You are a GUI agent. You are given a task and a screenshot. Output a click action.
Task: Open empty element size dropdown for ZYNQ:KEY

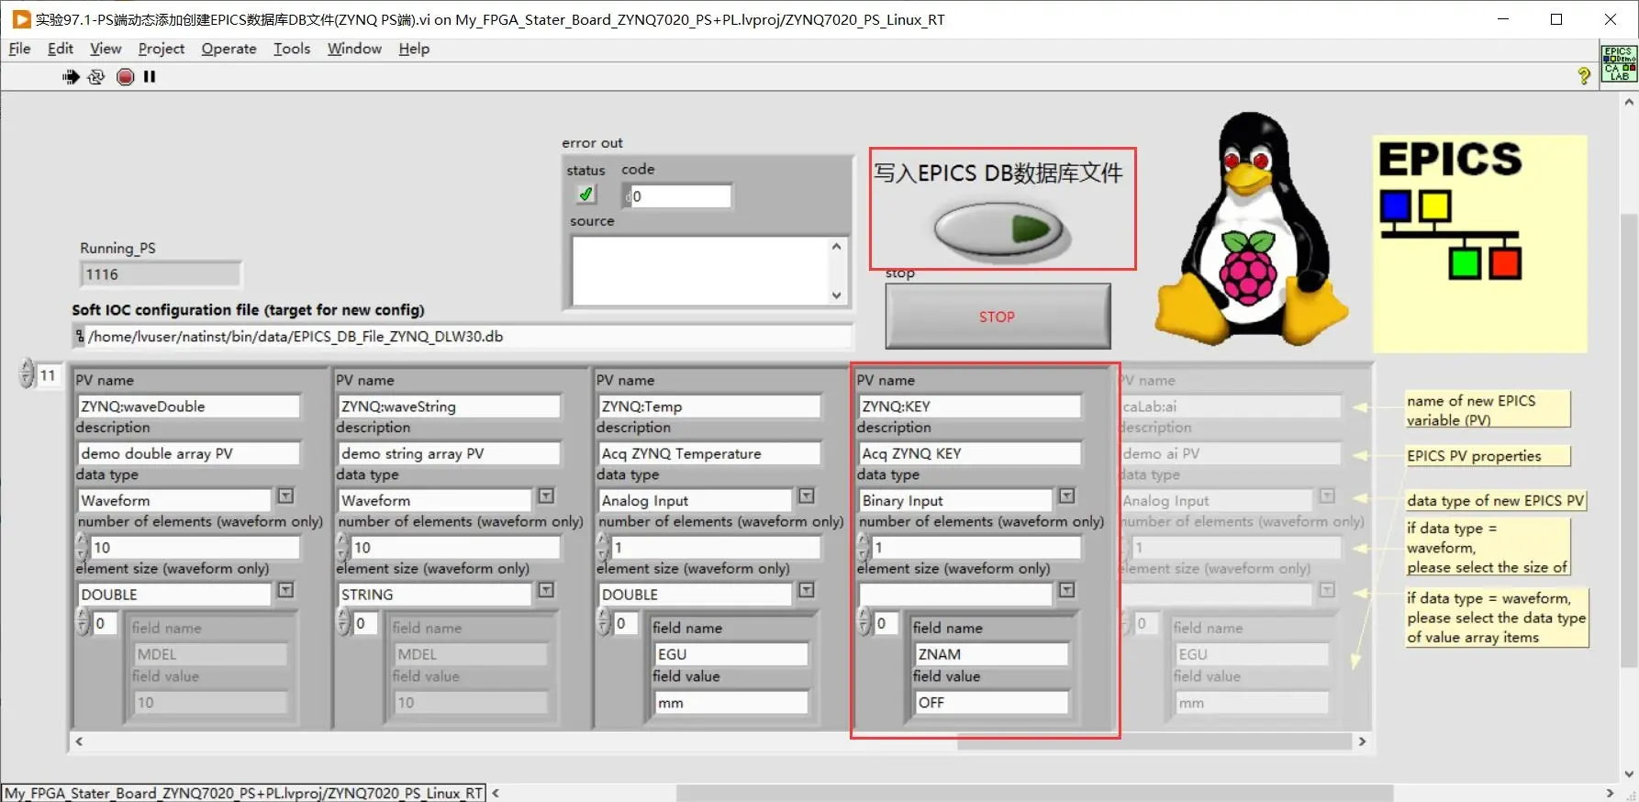point(1067,590)
